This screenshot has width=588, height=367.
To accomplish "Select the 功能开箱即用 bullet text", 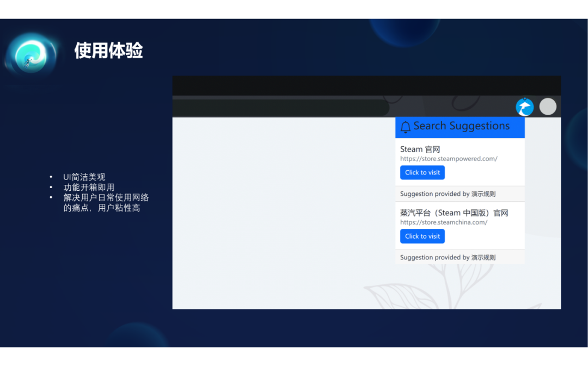I will click(x=89, y=187).
